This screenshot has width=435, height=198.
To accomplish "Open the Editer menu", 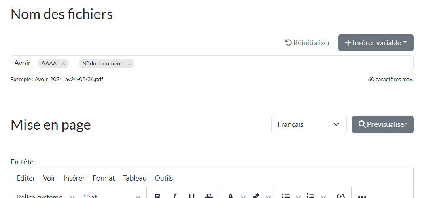I will point(26,178).
